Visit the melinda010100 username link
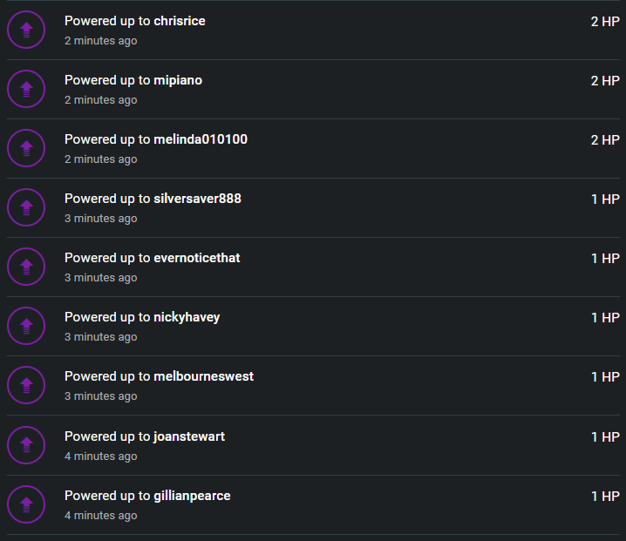This screenshot has height=541, width=626. click(x=201, y=139)
